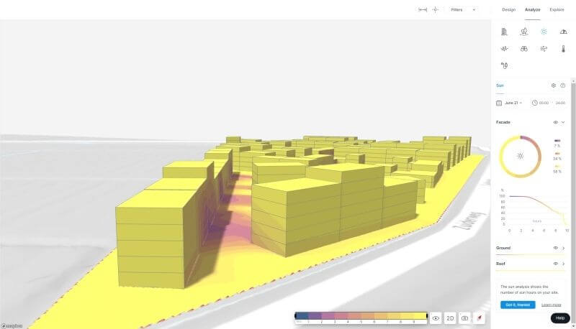Image resolution: width=576 pixels, height=329 pixels.
Task: Expand the Ground section chevron
Action: pos(564,247)
